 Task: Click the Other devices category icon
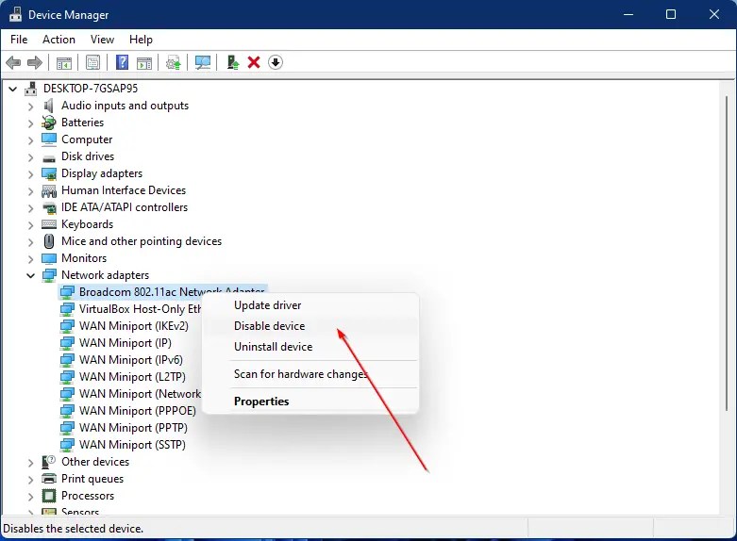49,462
